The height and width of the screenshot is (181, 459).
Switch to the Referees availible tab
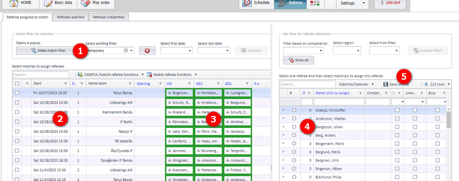(71, 17)
